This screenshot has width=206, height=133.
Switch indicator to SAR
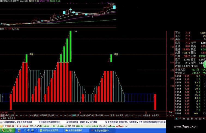click(x=57, y=116)
